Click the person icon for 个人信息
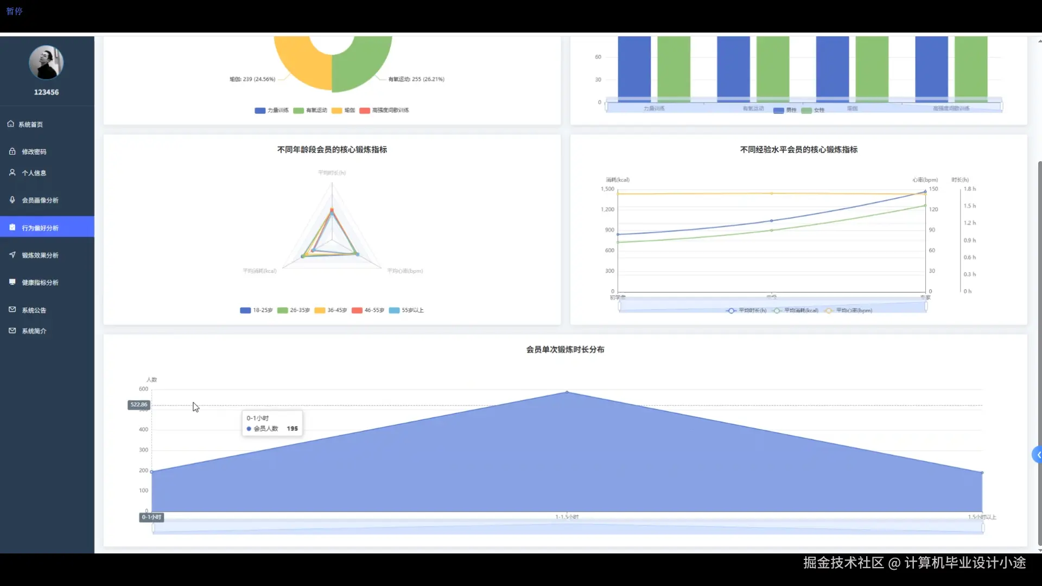This screenshot has height=586, width=1042. pyautogui.click(x=12, y=173)
